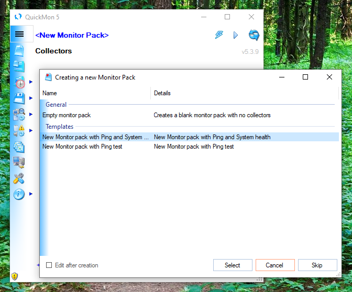
Task: Select New Monitor pack with Ping test row
Action: tap(190, 147)
